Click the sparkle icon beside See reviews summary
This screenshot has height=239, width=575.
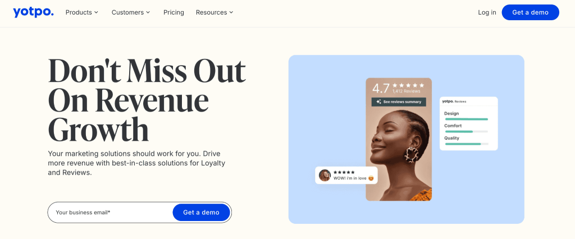tap(379, 102)
